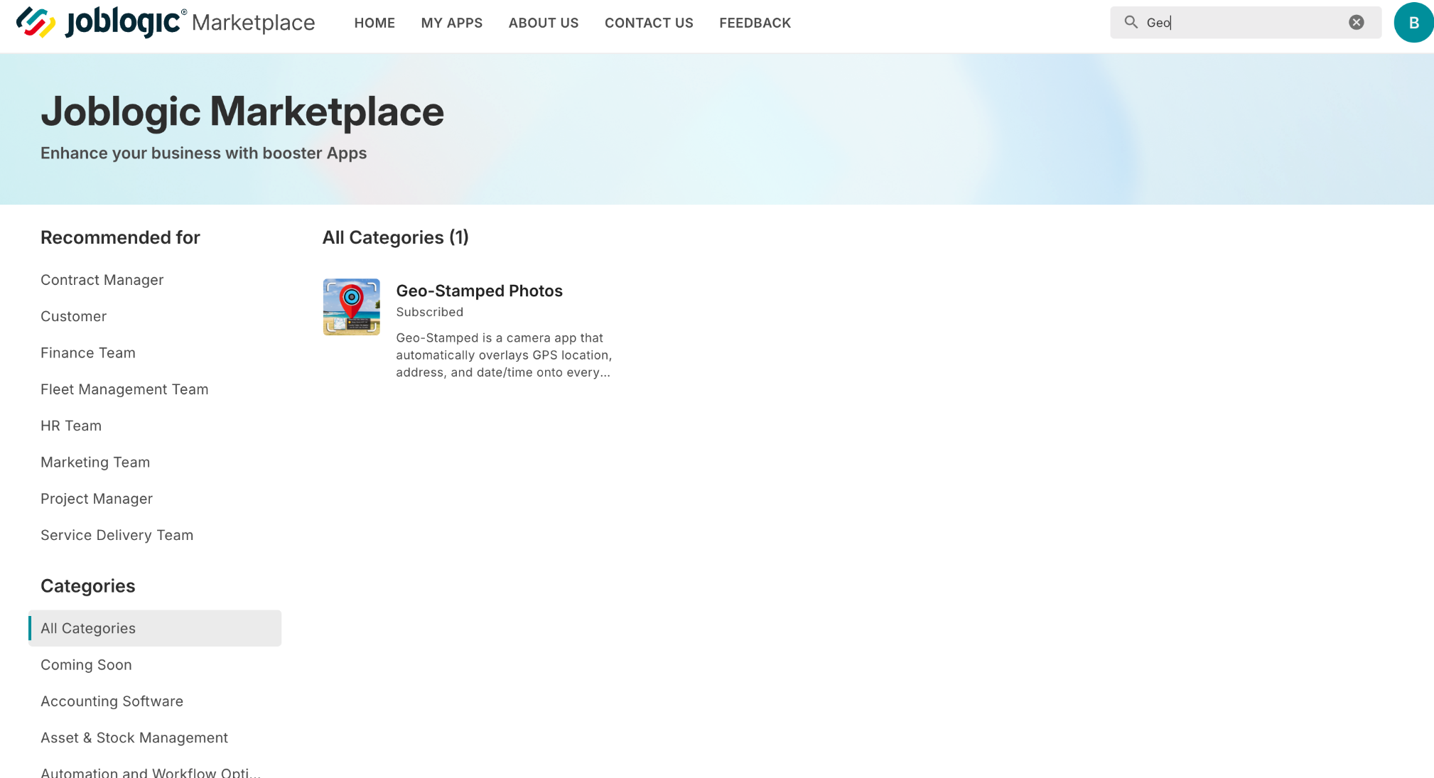Filter by Fleet Management Team recommendation
Image resolution: width=1434 pixels, height=778 pixels.
[x=124, y=389]
